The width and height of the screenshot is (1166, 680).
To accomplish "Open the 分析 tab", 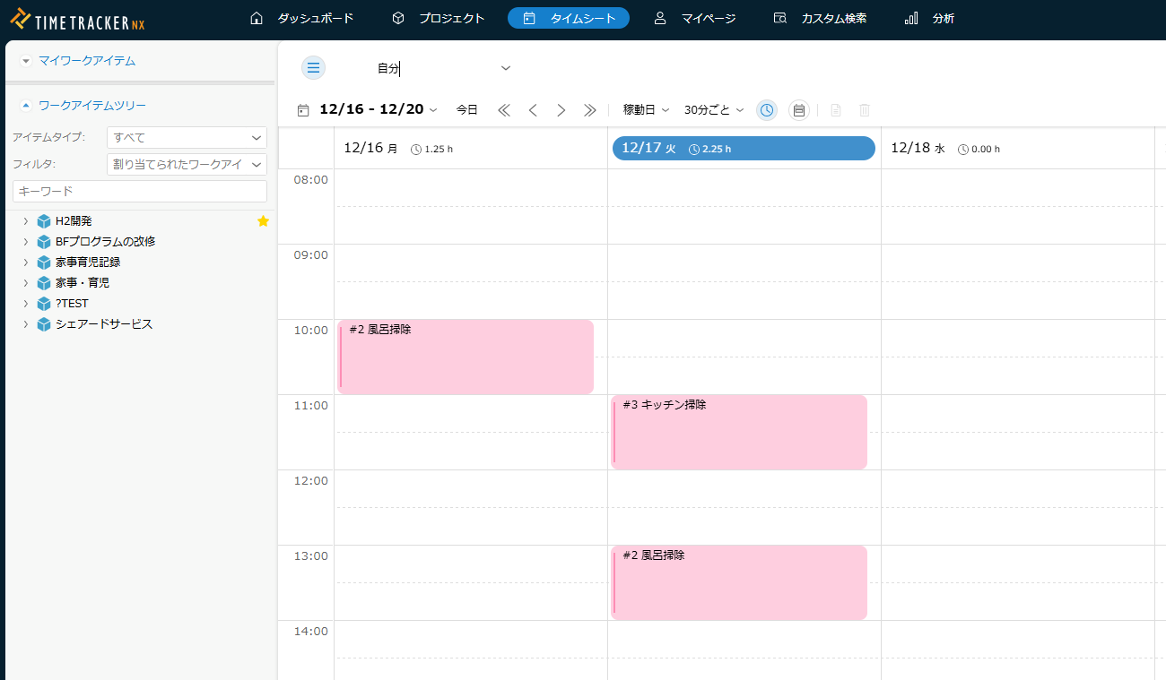I will [x=929, y=18].
